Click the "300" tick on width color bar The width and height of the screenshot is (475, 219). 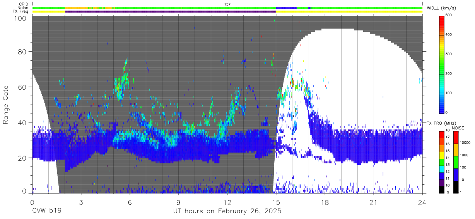(449, 54)
